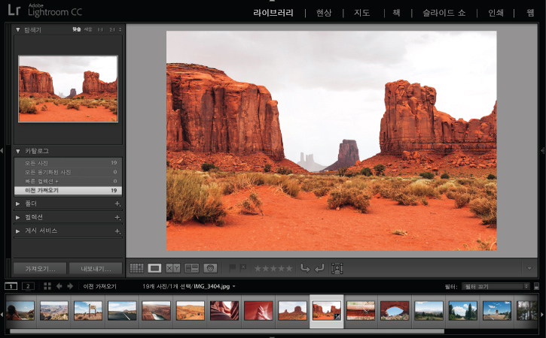Open the filter preset dropdown 필터 끄기
The height and width of the screenshot is (338, 546).
(x=496, y=287)
